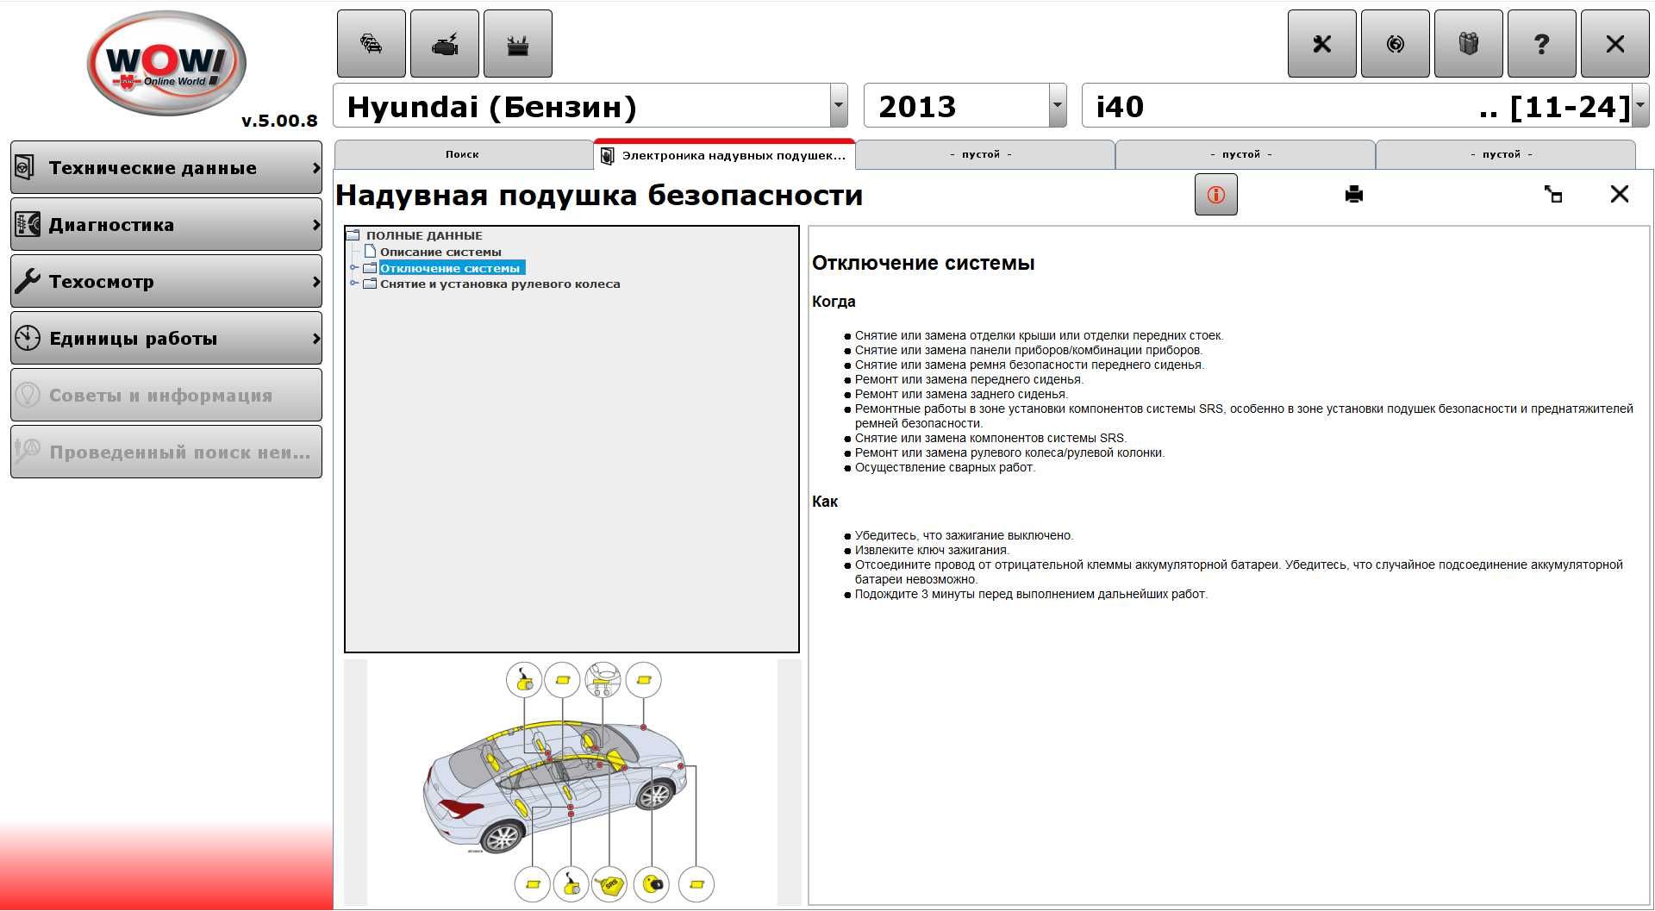Click the Техосмотр wrench icon
The image size is (1655, 911).
28,281
